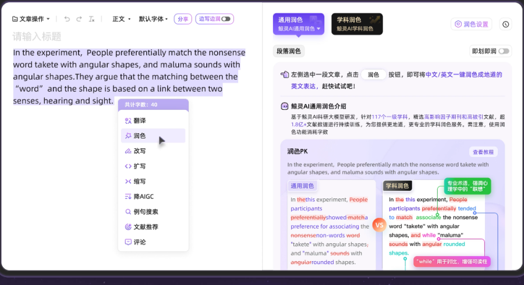Select 降AIGC from the context menu
524x285 pixels.
click(x=153, y=197)
